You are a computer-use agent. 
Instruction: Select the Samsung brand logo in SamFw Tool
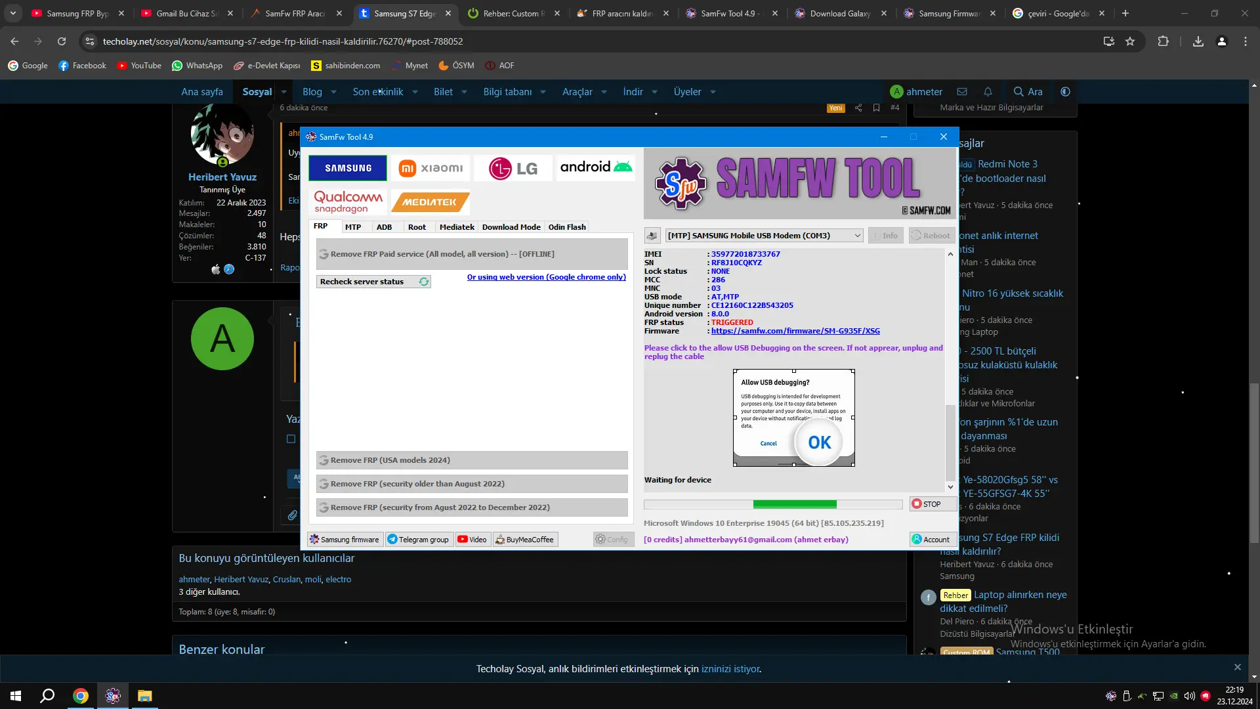click(348, 168)
